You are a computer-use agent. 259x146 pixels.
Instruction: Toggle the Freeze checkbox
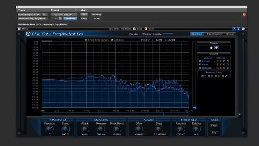pos(127,34)
